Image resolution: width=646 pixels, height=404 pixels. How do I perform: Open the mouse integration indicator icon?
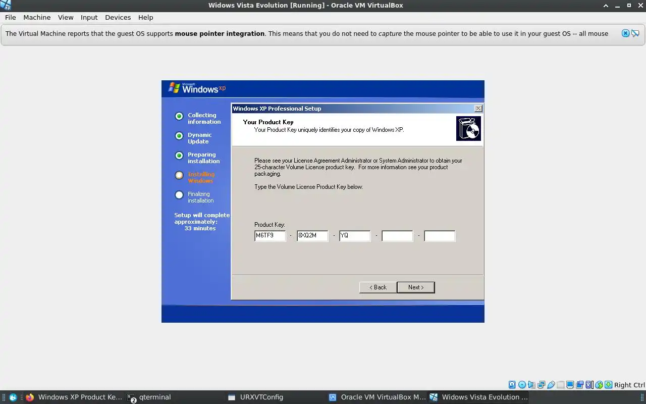[599, 385]
